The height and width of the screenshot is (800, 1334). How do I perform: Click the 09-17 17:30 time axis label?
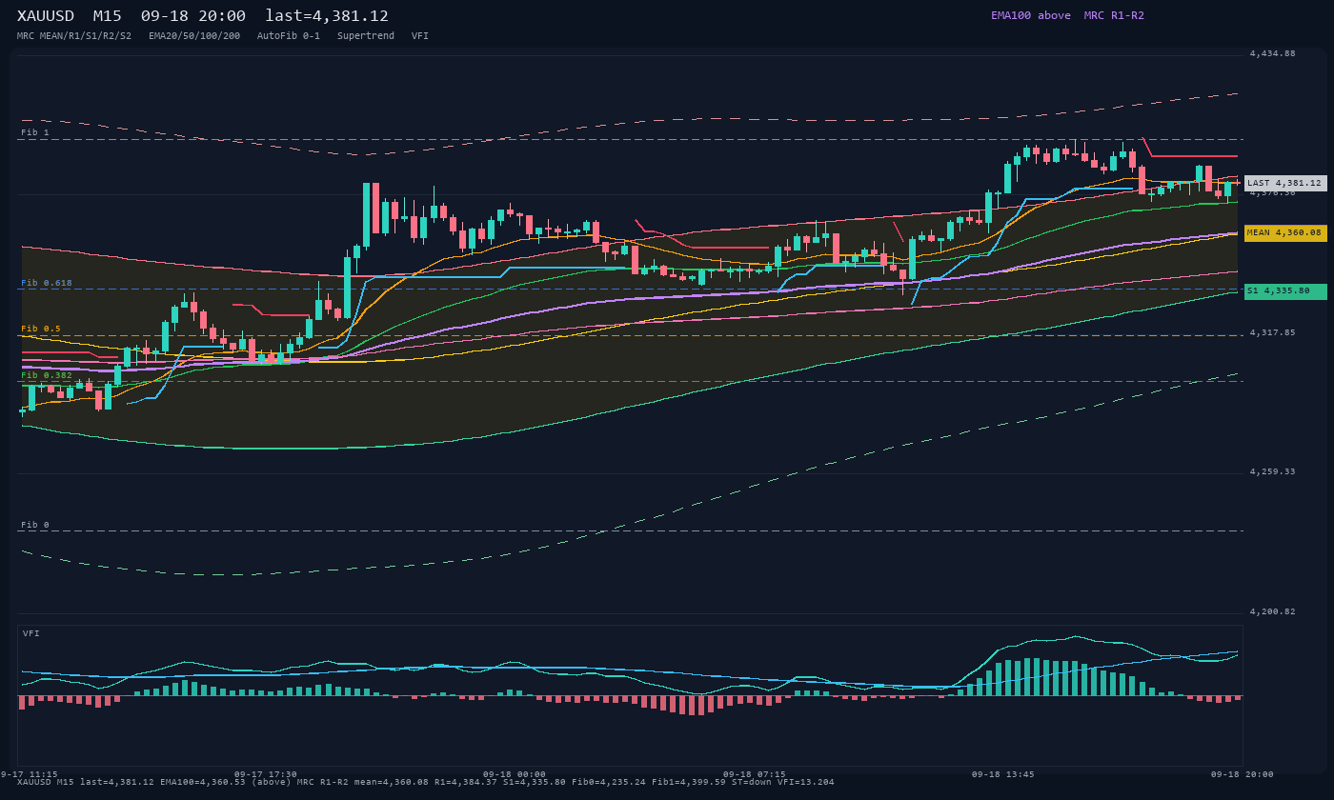(x=266, y=774)
